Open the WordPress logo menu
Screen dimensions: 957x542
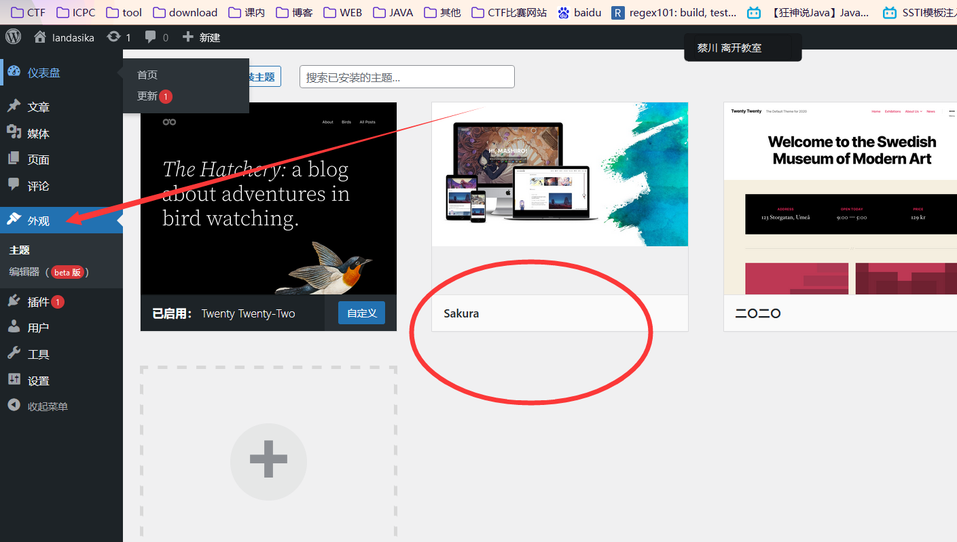pos(14,37)
